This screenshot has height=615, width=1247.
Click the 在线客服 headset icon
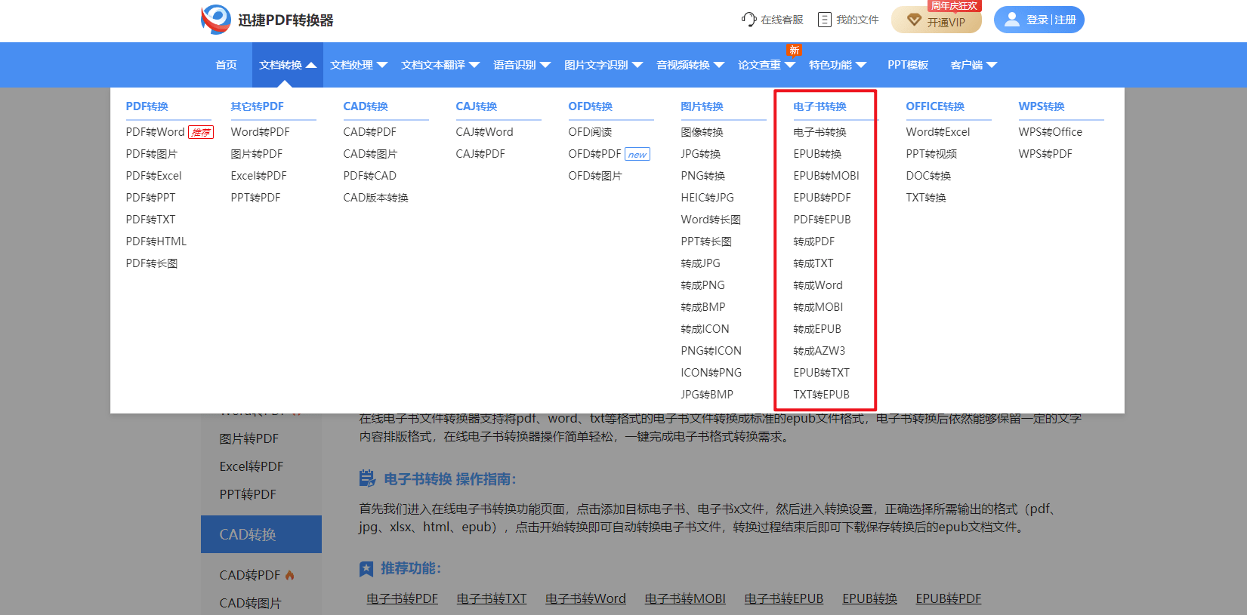pyautogui.click(x=749, y=20)
